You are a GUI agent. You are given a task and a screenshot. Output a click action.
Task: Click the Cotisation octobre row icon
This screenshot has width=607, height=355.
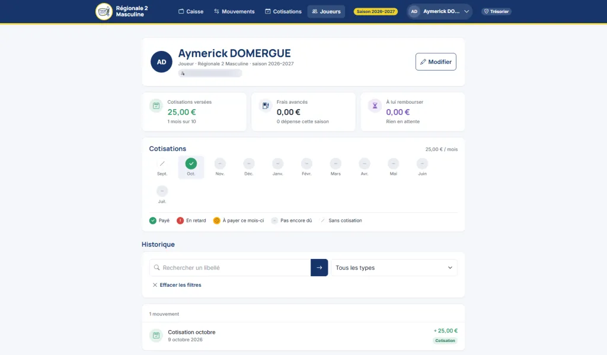click(x=156, y=335)
